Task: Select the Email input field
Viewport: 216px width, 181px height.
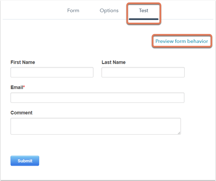Action: (97, 98)
